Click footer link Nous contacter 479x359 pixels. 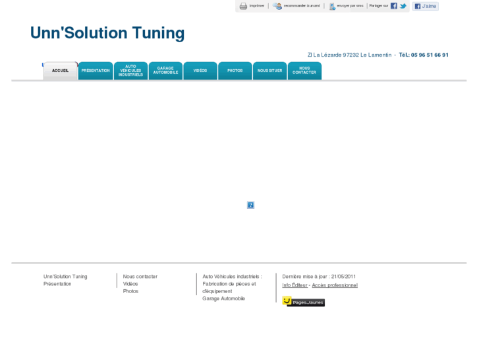pos(140,277)
